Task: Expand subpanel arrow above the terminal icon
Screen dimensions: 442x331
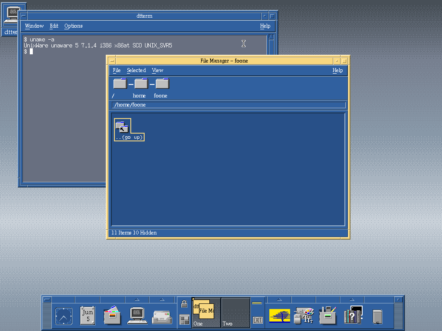Action: (x=137, y=300)
